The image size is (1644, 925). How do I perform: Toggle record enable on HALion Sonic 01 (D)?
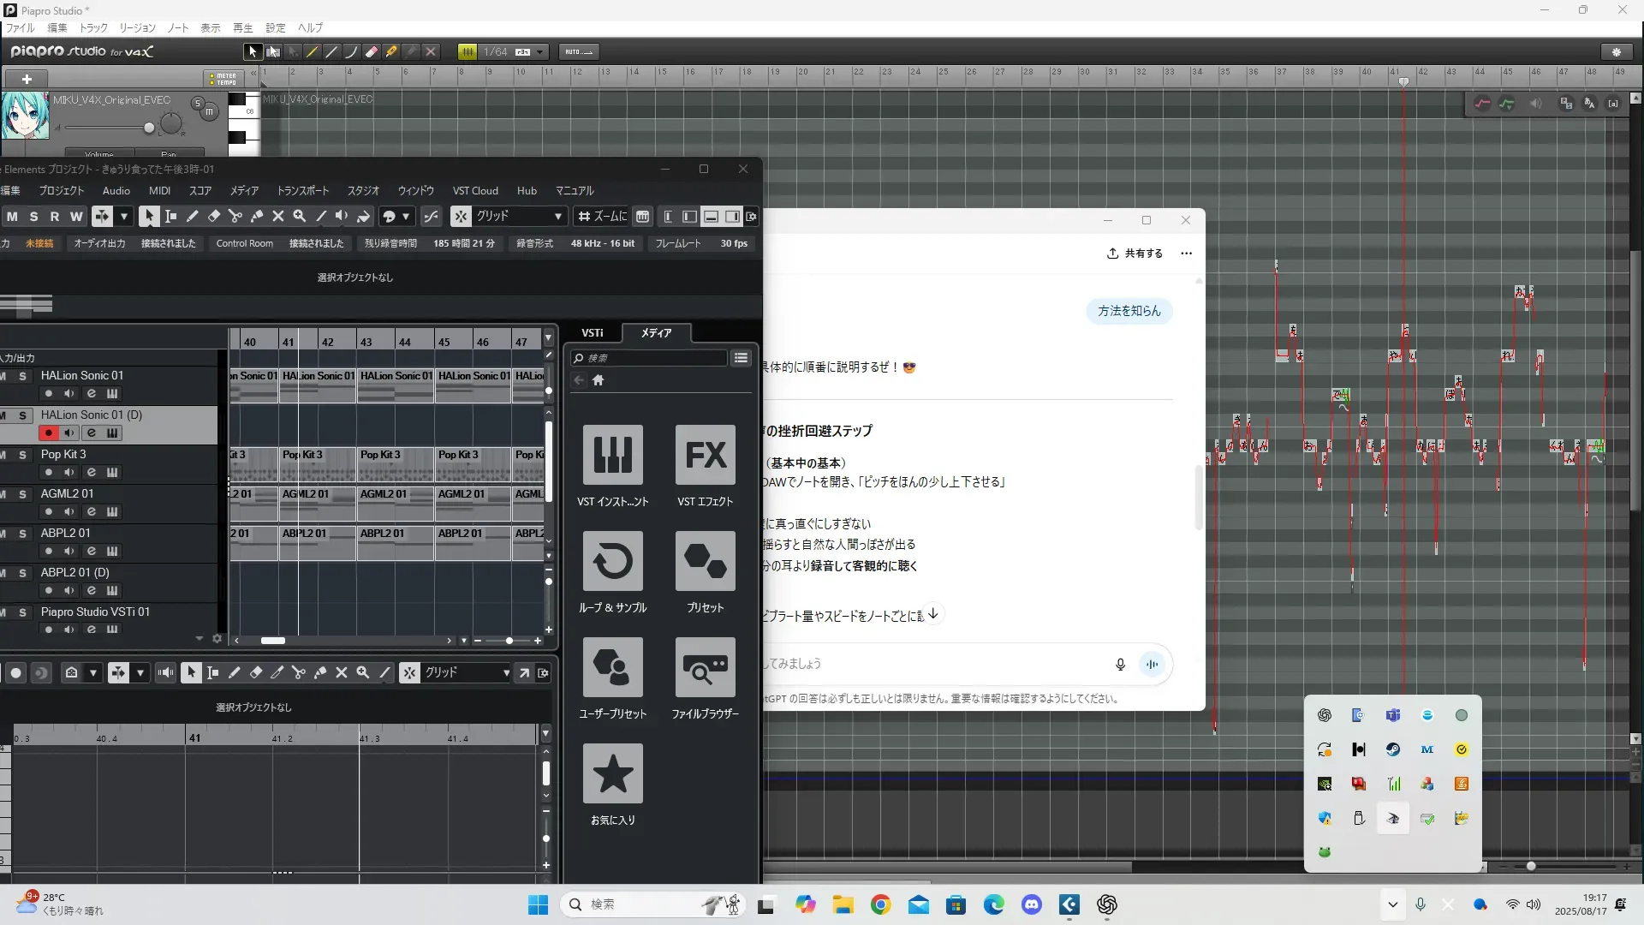click(x=49, y=433)
